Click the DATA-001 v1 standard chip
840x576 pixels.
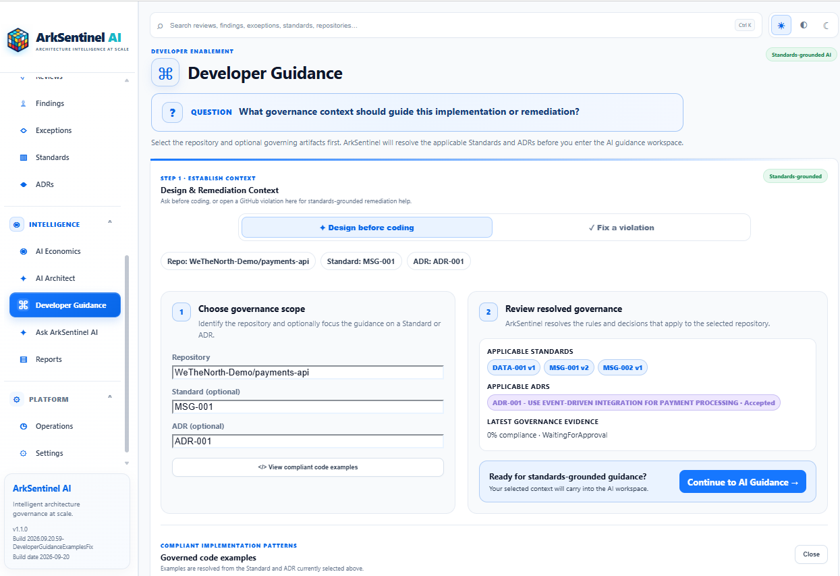[513, 367]
